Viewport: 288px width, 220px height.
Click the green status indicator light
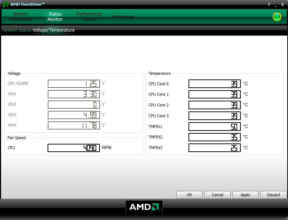(277, 17)
